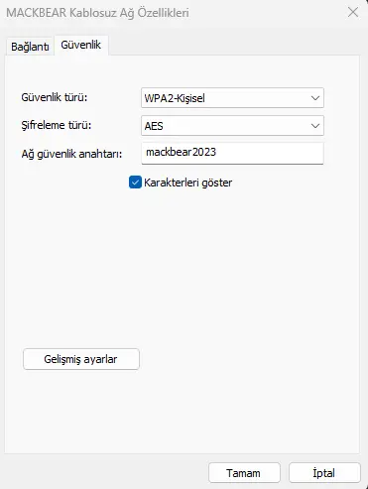Click empty area below Karakterleri göster

coord(182,265)
